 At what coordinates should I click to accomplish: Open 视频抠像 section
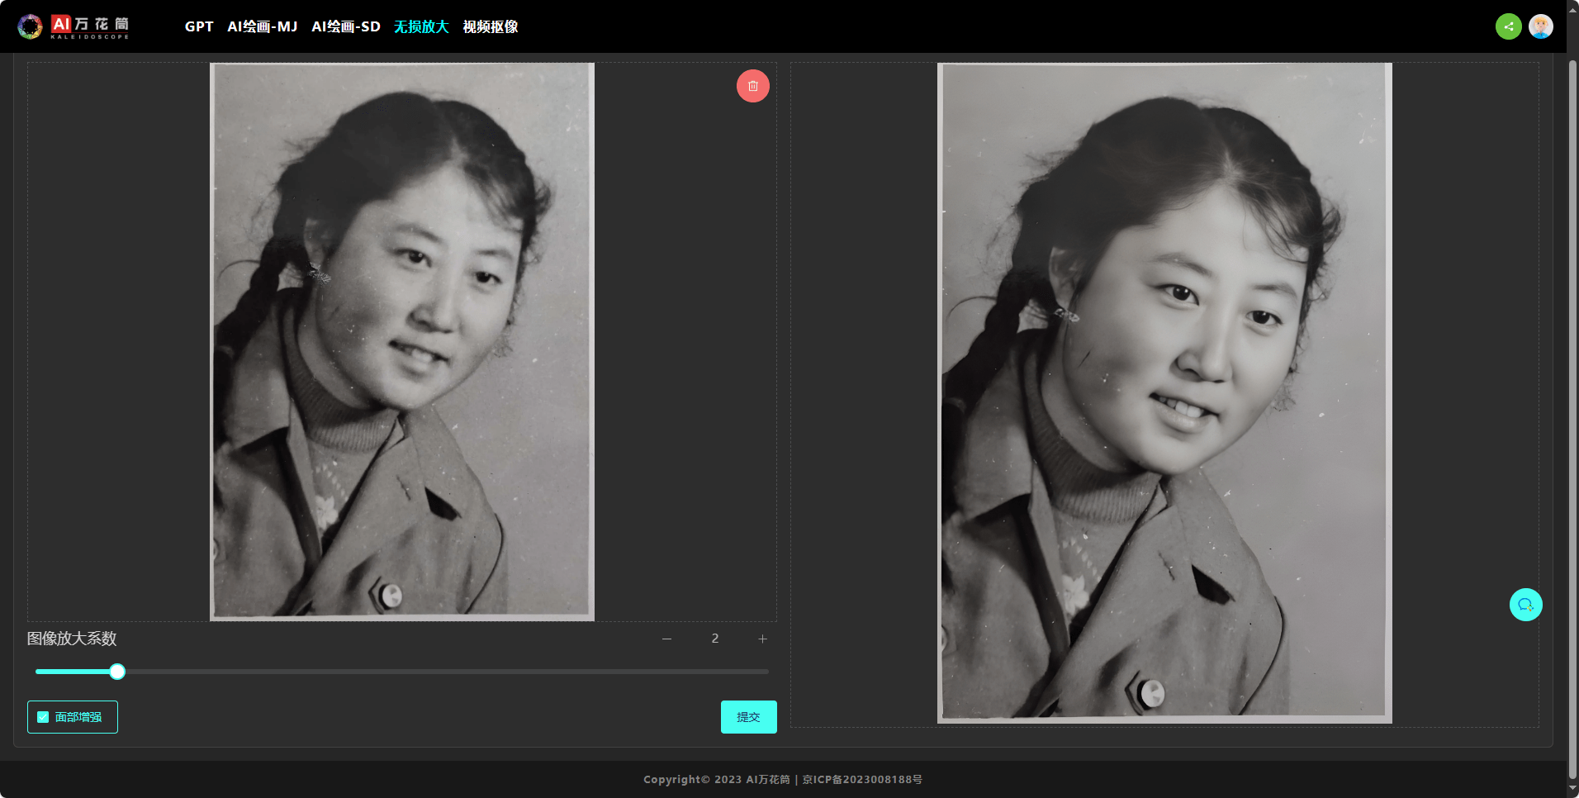click(490, 26)
